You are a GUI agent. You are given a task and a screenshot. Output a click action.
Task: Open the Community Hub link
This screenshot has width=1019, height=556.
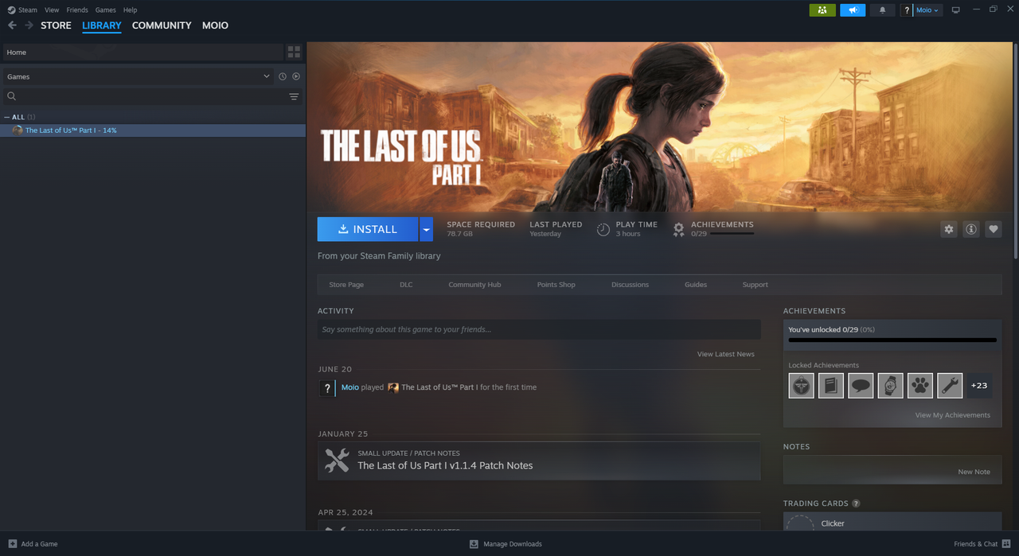tap(474, 285)
